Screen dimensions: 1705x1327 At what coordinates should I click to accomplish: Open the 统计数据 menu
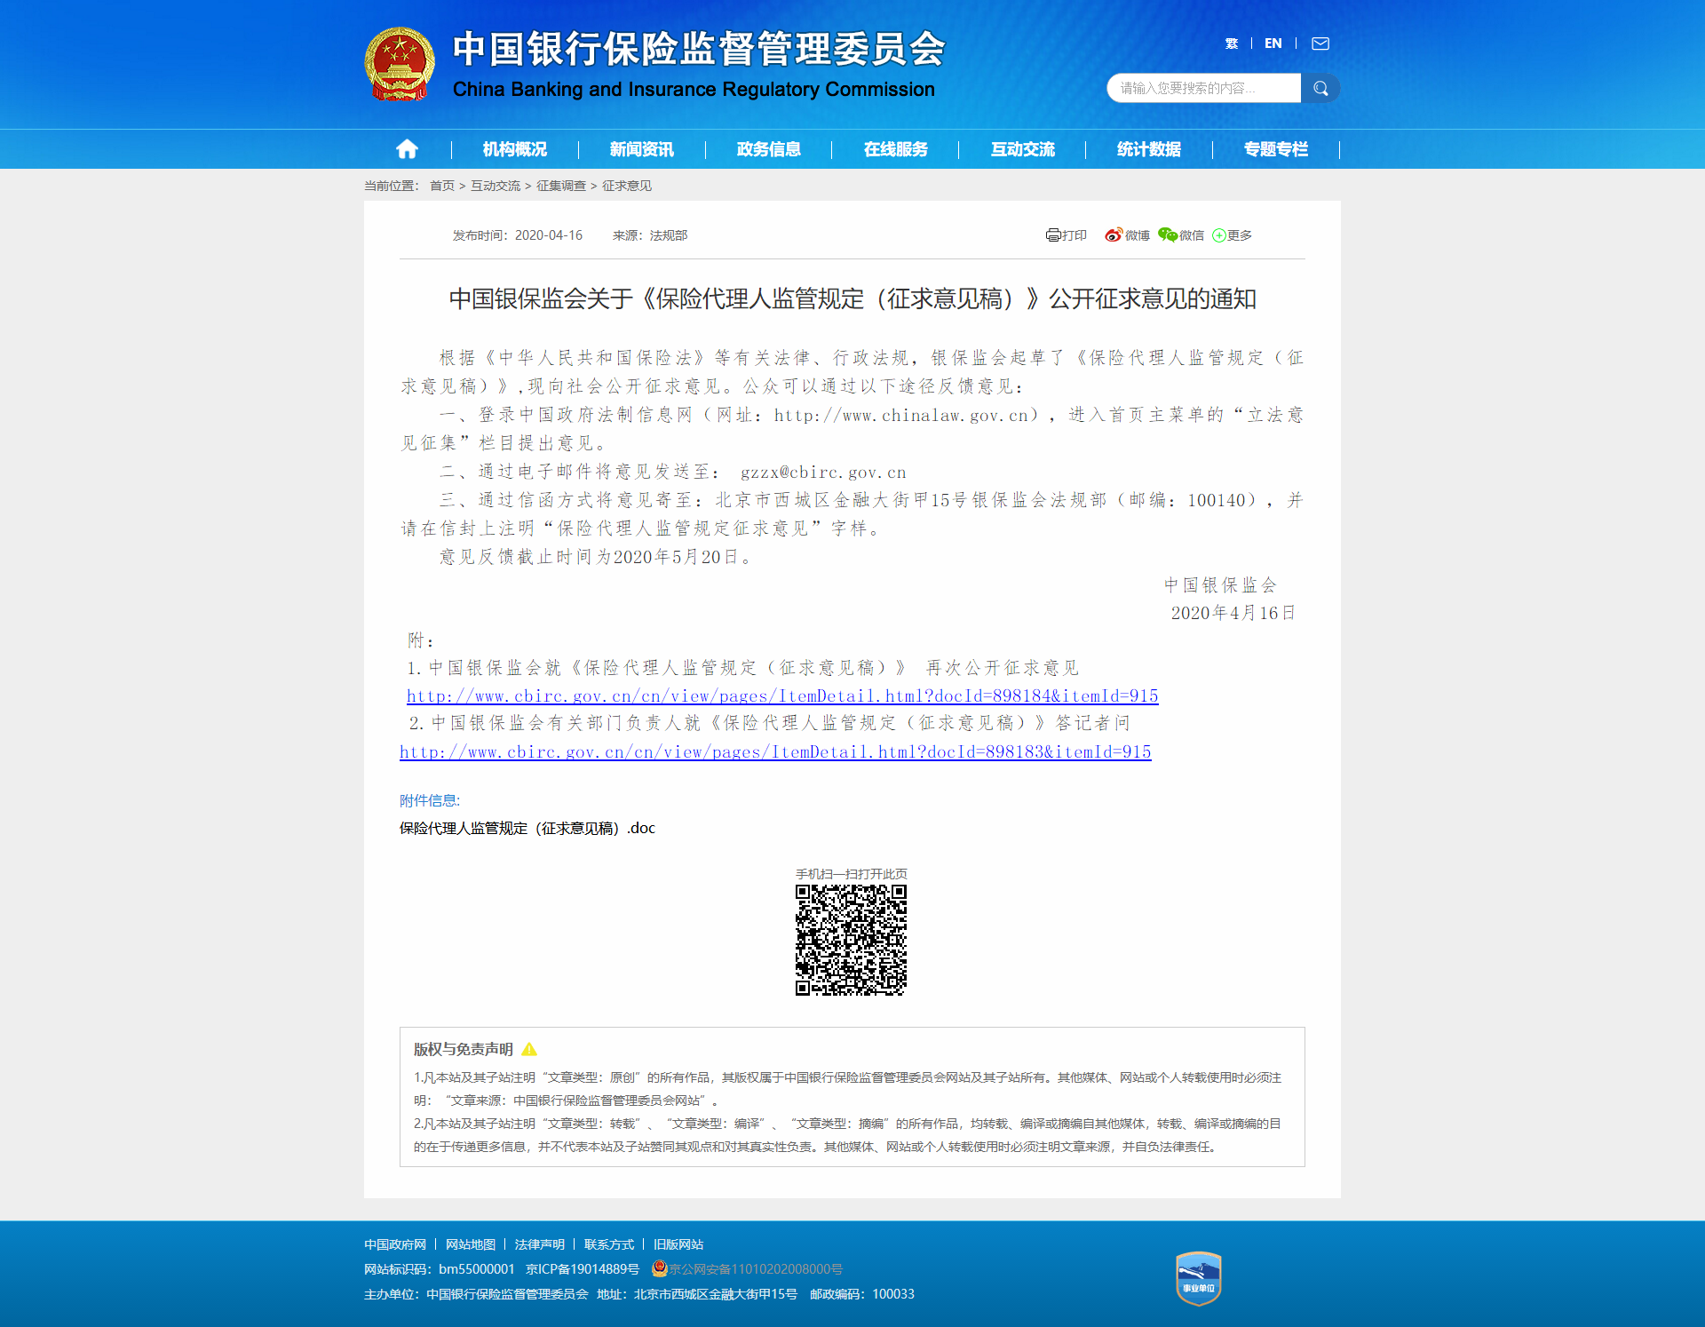1149,149
